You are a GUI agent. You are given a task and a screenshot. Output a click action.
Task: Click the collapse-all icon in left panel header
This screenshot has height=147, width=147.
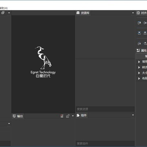coord(3,13)
